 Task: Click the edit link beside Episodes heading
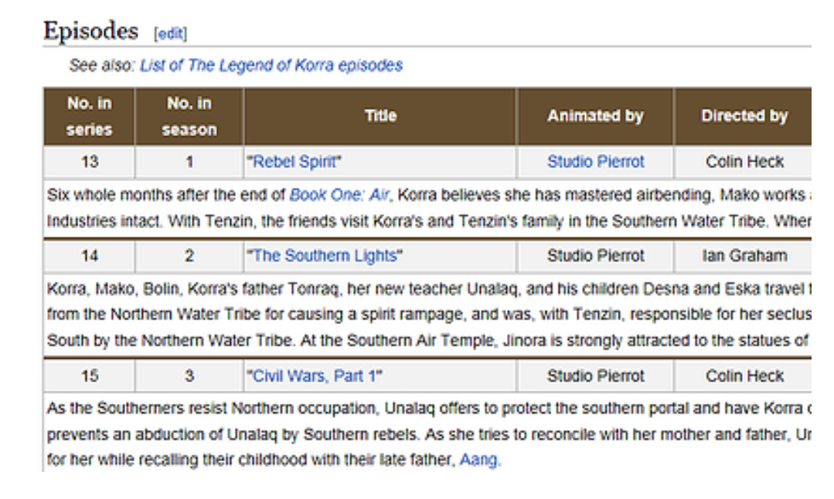tap(170, 34)
